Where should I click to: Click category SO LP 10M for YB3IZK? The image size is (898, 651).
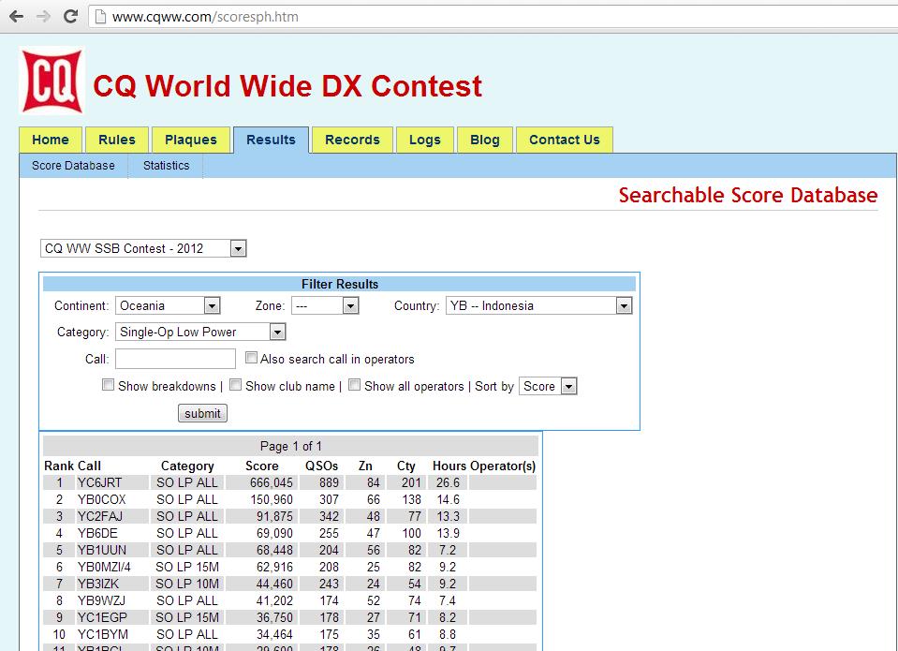coord(187,584)
